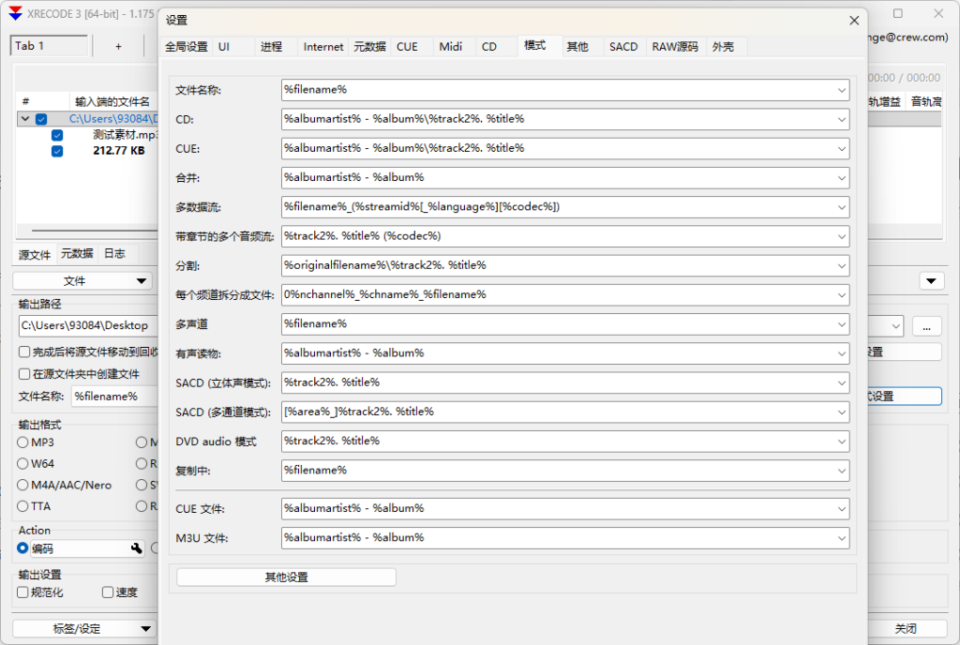Click the 其他设置 button
Image resolution: width=960 pixels, height=645 pixels.
point(286,577)
